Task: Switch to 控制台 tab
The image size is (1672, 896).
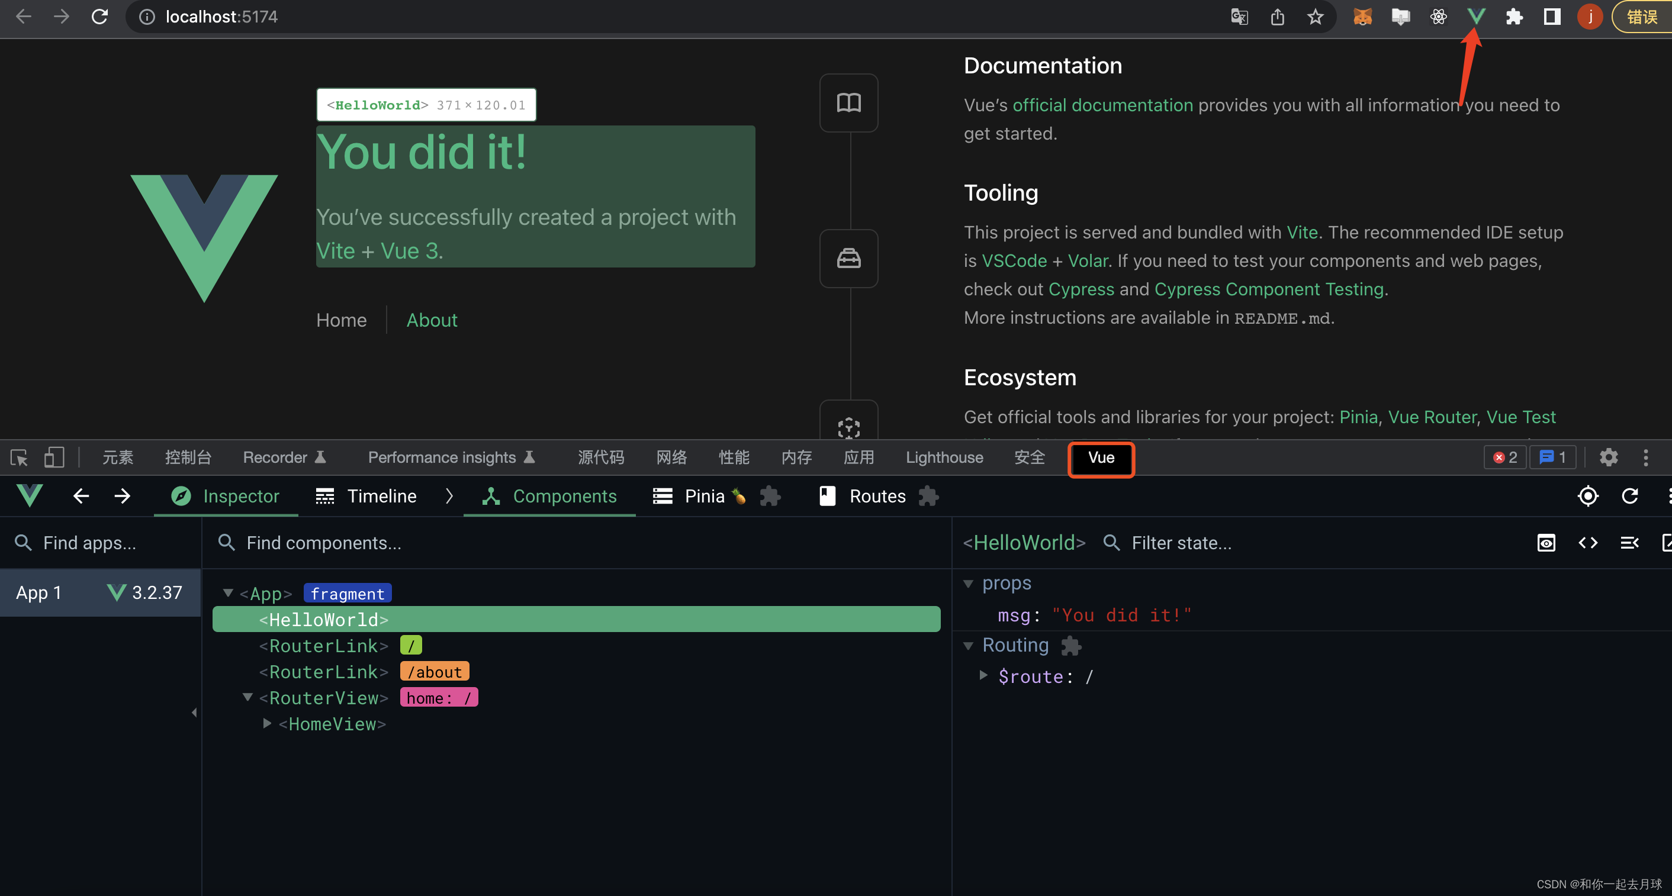Action: pyautogui.click(x=188, y=457)
